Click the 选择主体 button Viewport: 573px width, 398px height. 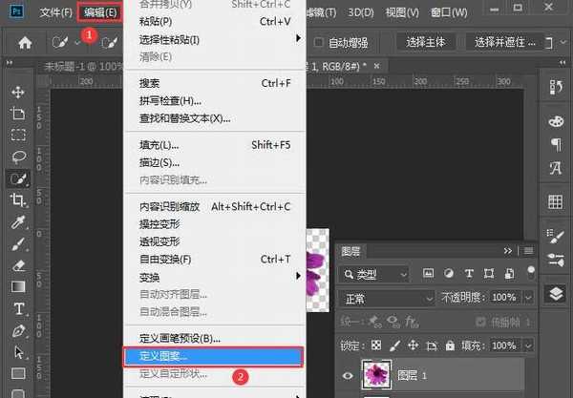tap(426, 42)
